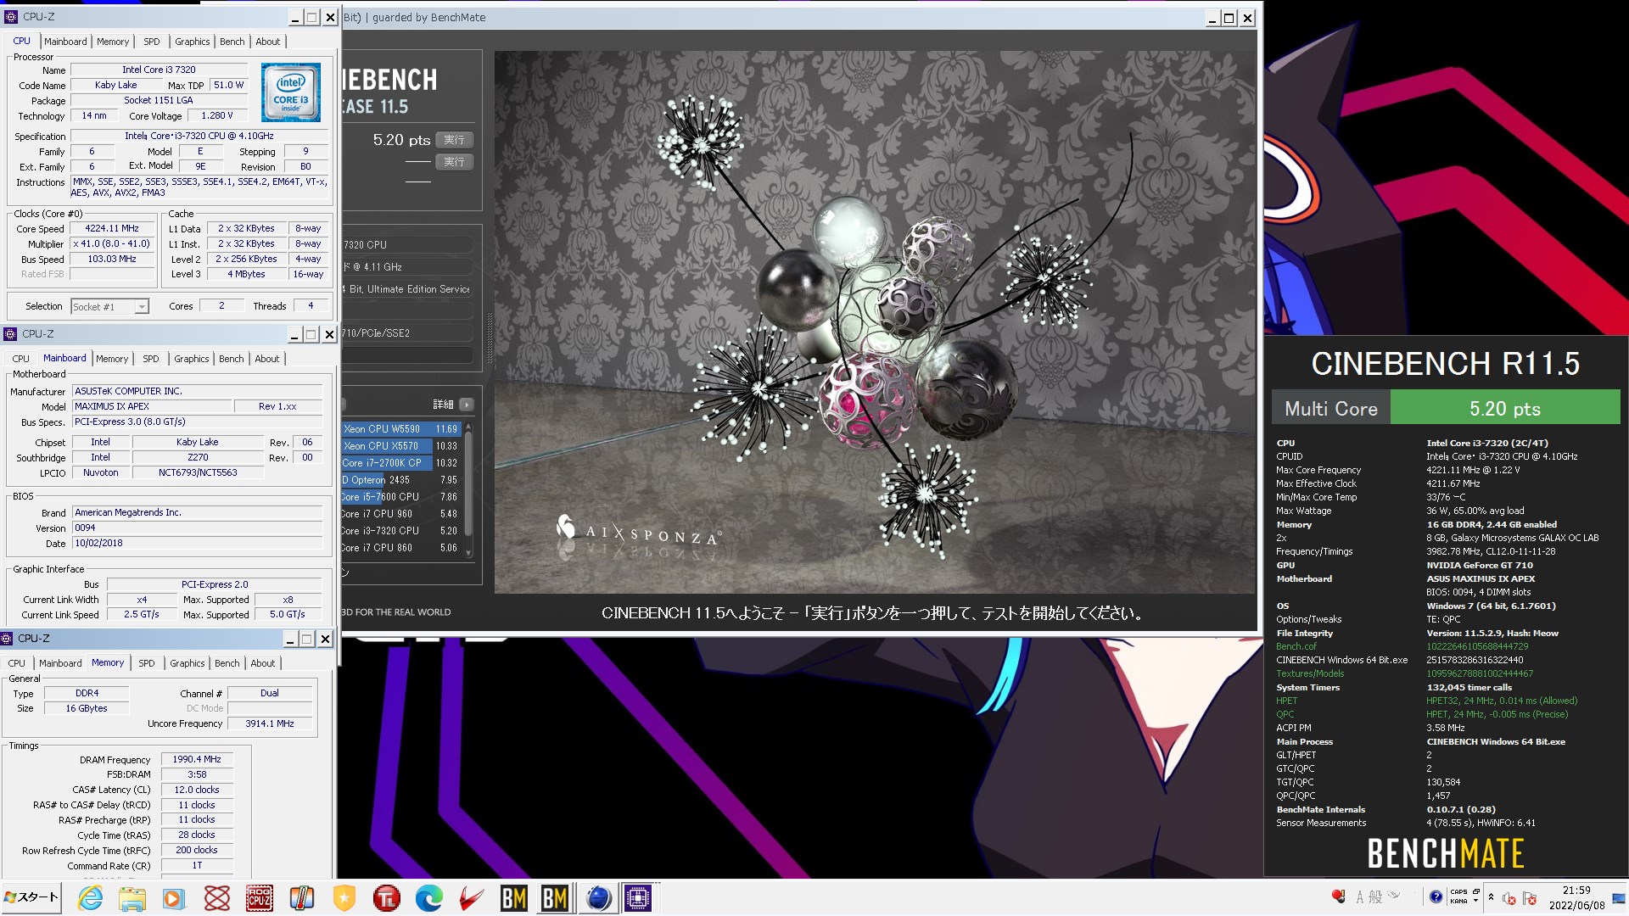Click the red checkmark wing taskbar icon
The image size is (1629, 916).
(x=472, y=898)
